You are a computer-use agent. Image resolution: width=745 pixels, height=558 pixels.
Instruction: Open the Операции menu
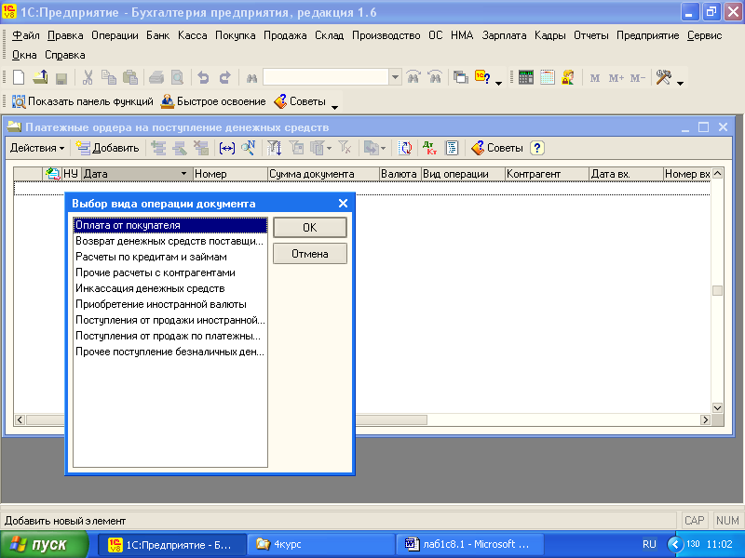(115, 35)
